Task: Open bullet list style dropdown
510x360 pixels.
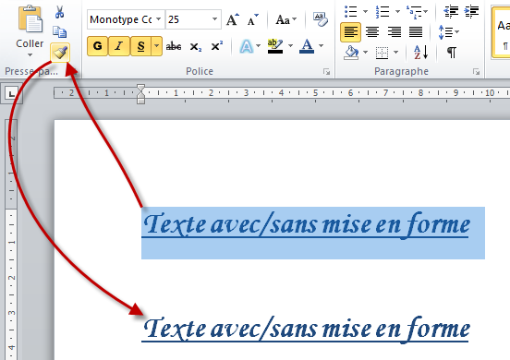Action: point(365,11)
